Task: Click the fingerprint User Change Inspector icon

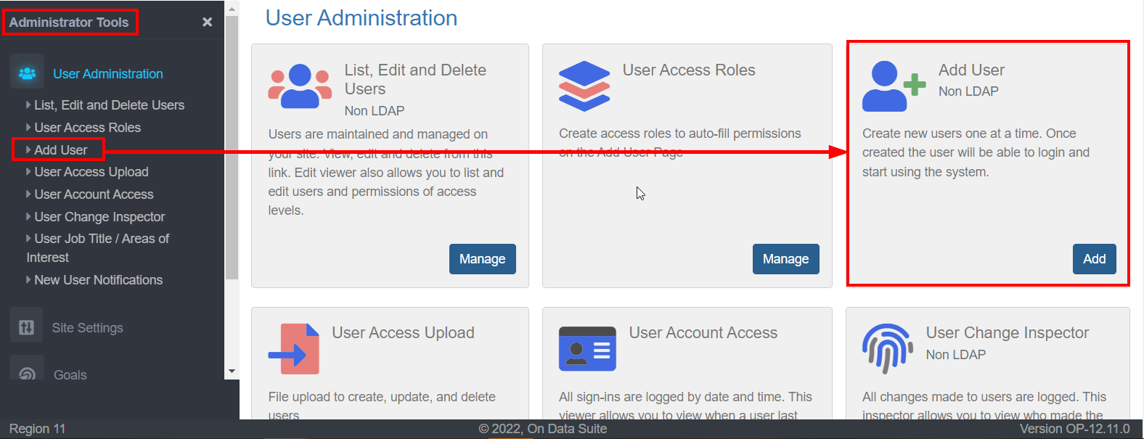Action: coord(887,348)
